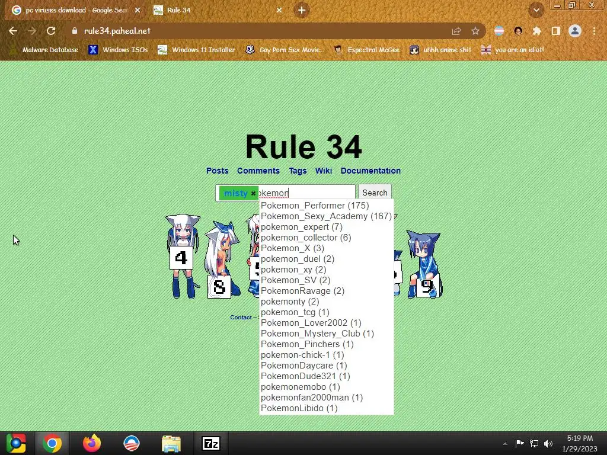Click the lock site info icon
Image resolution: width=607 pixels, height=455 pixels.
tap(74, 31)
